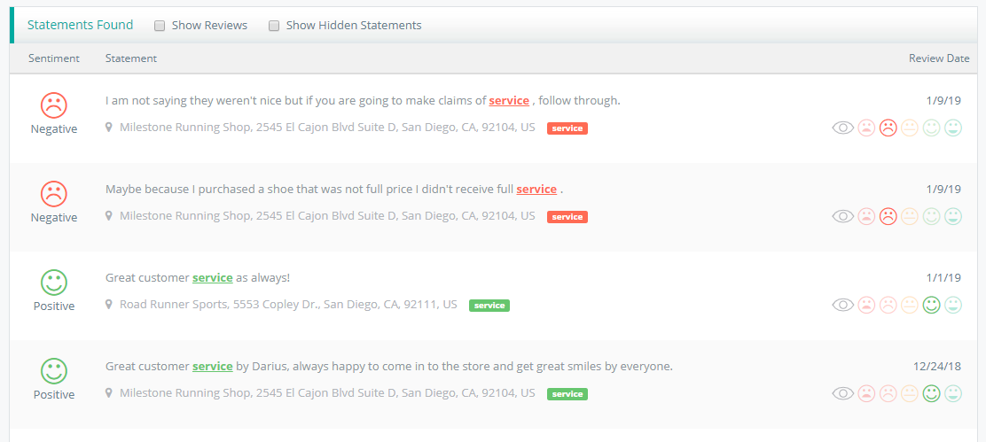
Task: Set very negative face on 'follow through' row
Action: pyautogui.click(x=866, y=128)
